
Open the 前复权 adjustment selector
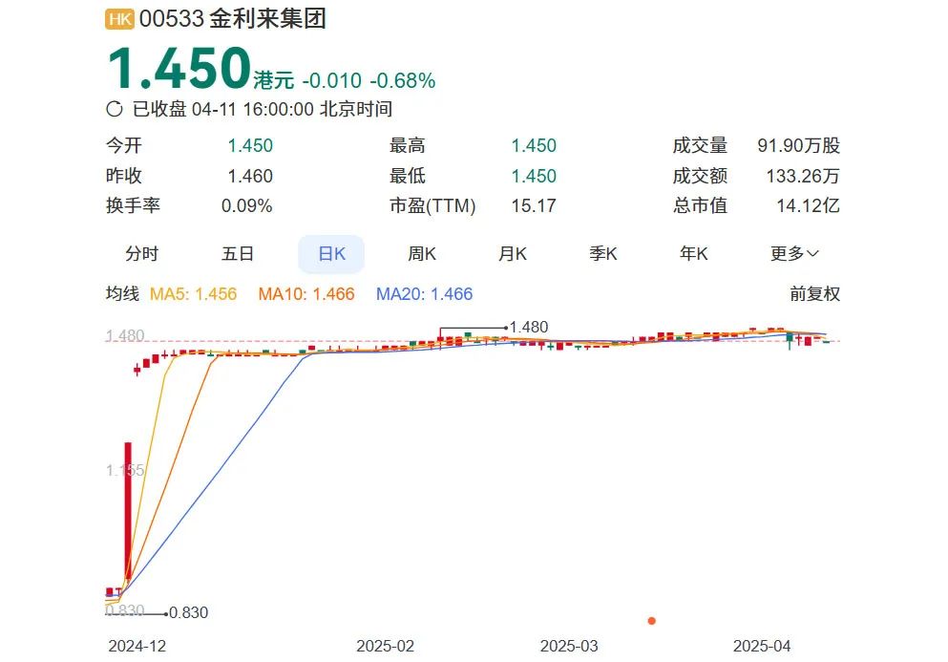[814, 294]
